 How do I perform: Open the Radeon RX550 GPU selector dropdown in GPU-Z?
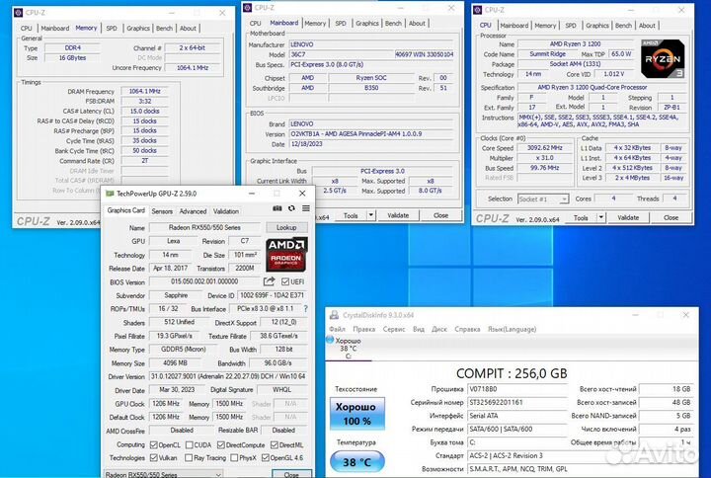164,474
